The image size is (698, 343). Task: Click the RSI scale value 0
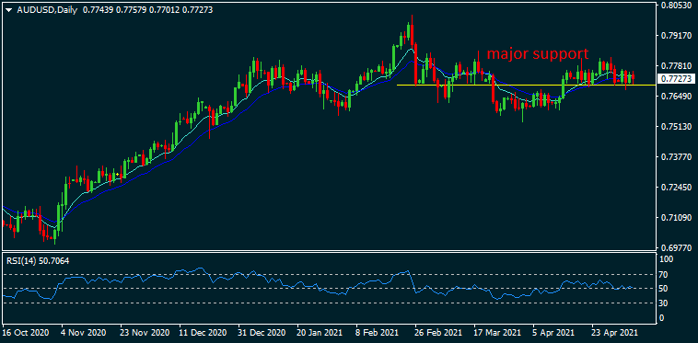662,317
